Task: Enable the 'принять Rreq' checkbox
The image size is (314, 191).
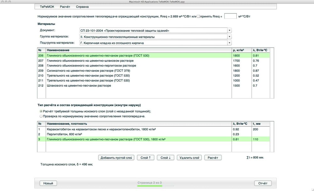Action: pyautogui.click(x=198, y=16)
